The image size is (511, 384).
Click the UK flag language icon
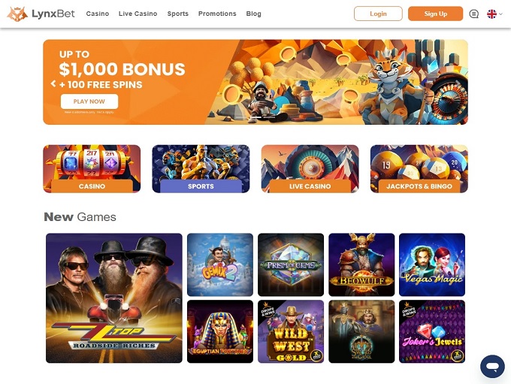491,14
